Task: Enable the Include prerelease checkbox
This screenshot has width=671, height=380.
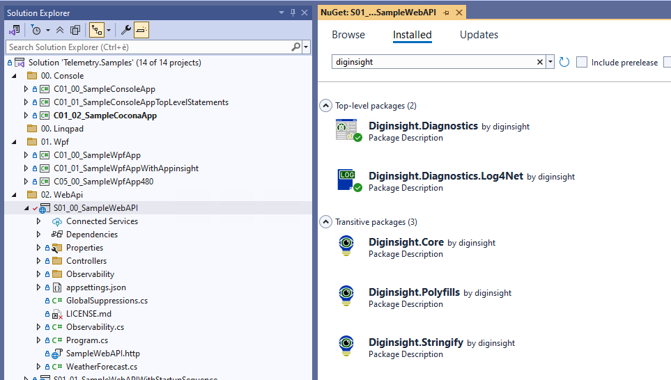Action: pyautogui.click(x=583, y=62)
